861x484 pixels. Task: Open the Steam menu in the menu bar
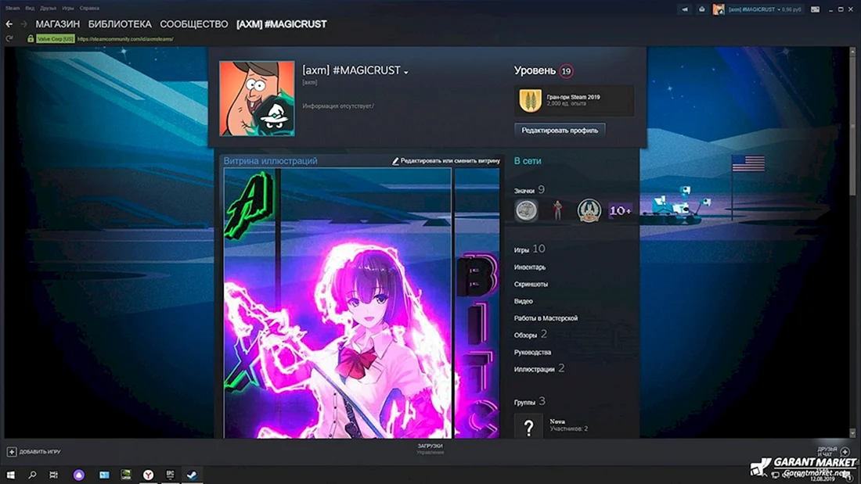click(12, 9)
